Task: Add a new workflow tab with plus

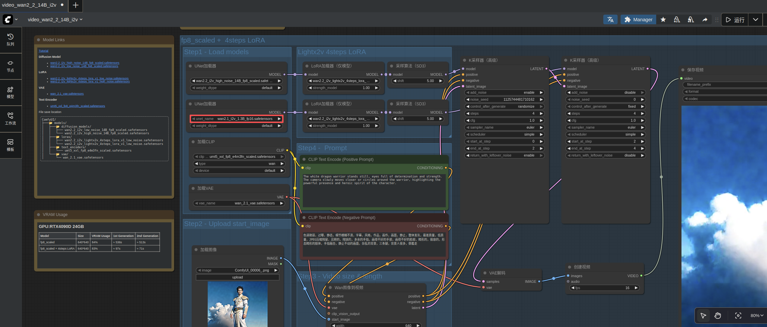Action: tap(76, 5)
